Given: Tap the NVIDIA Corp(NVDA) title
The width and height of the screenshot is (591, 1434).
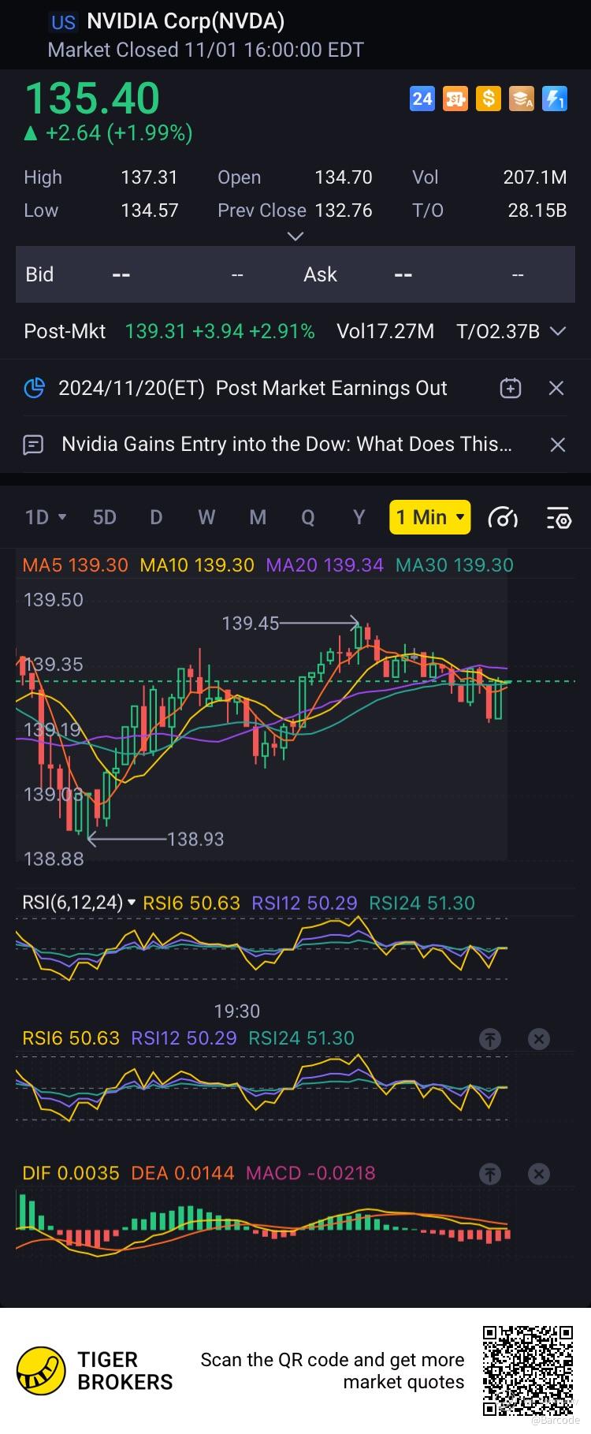Looking at the screenshot, I should point(185,21).
